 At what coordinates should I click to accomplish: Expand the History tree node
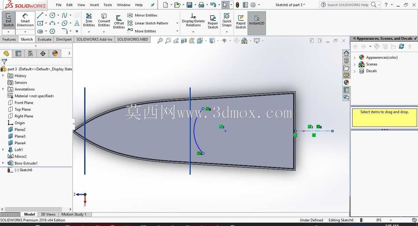(x=3, y=76)
